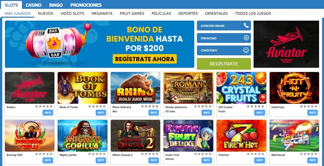Click the green Regístrate button

(224, 64)
